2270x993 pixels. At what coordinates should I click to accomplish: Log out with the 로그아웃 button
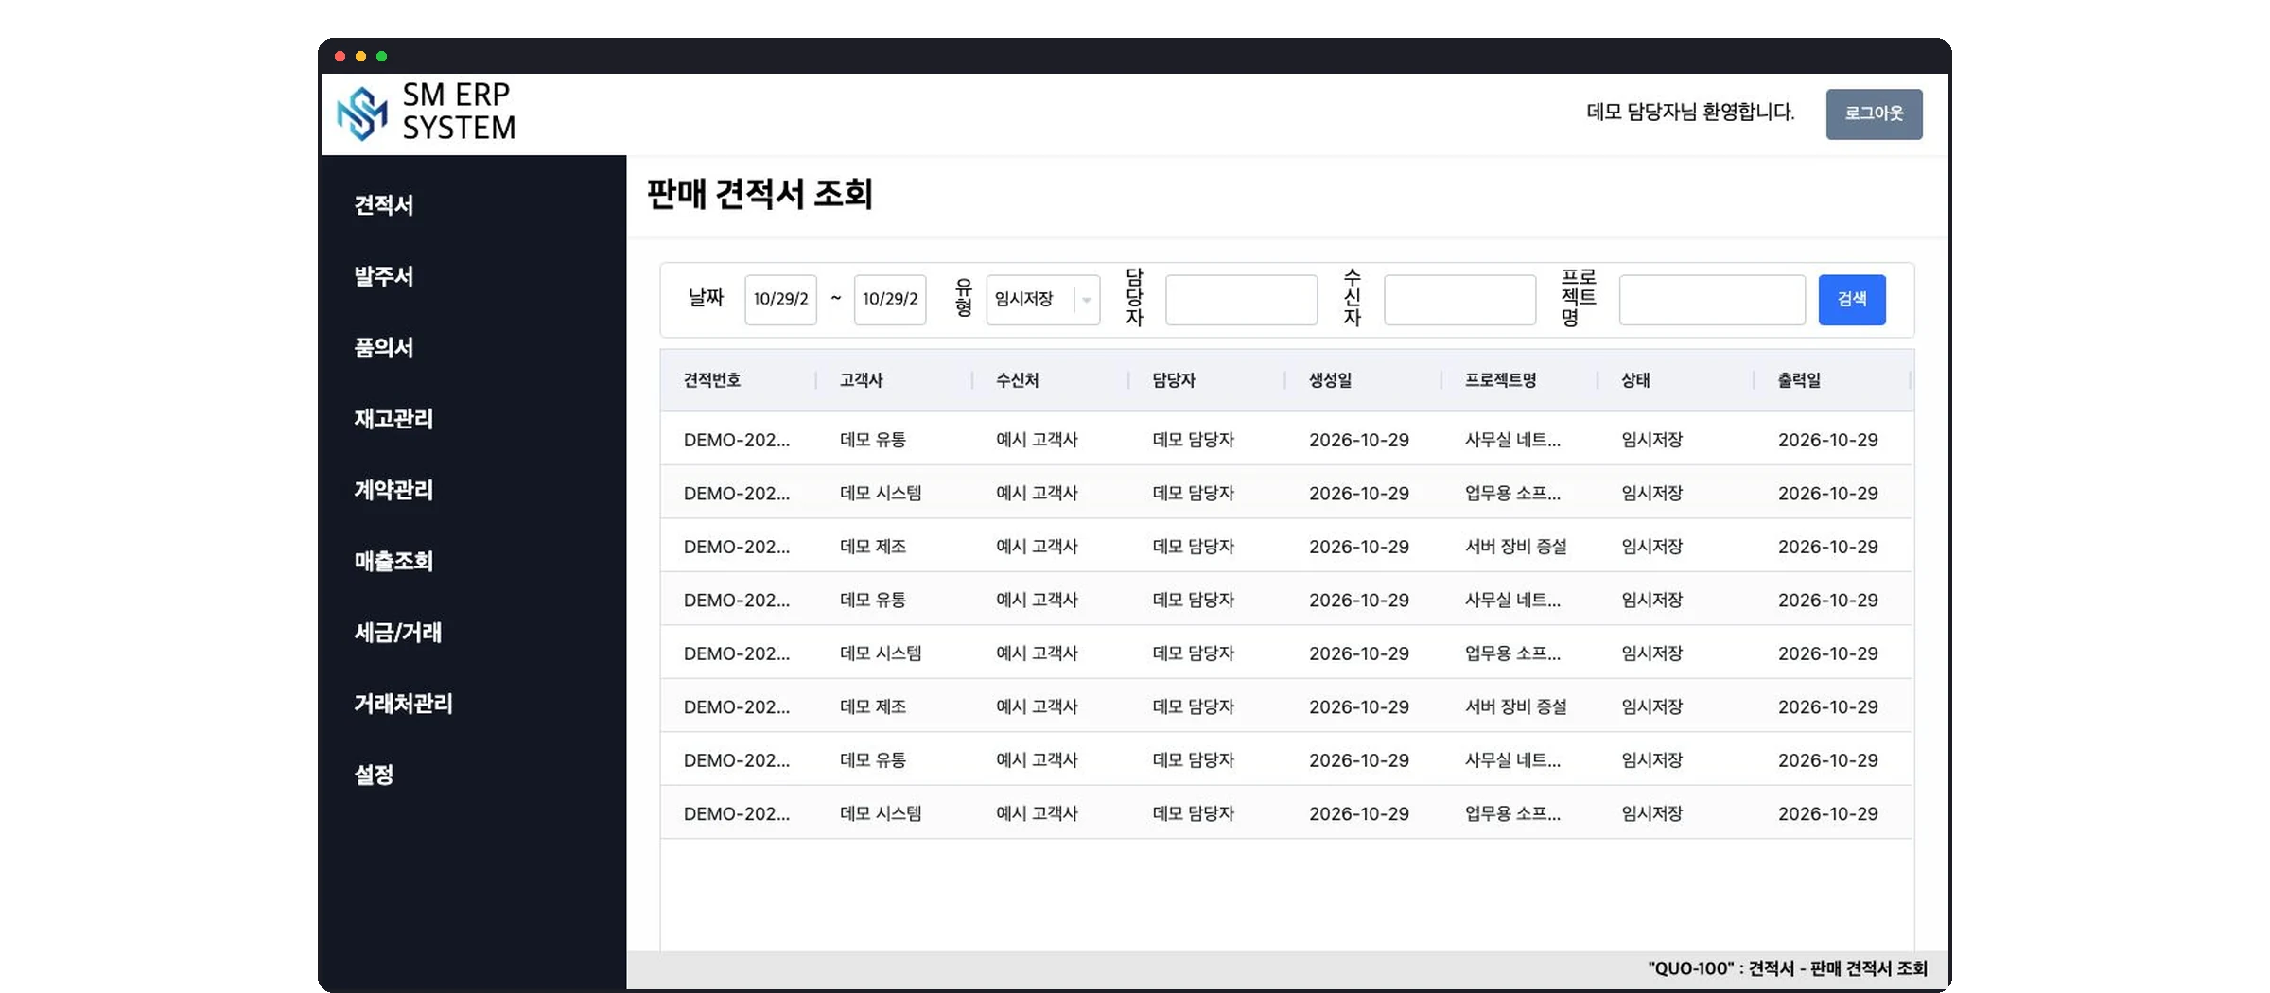tap(1874, 113)
